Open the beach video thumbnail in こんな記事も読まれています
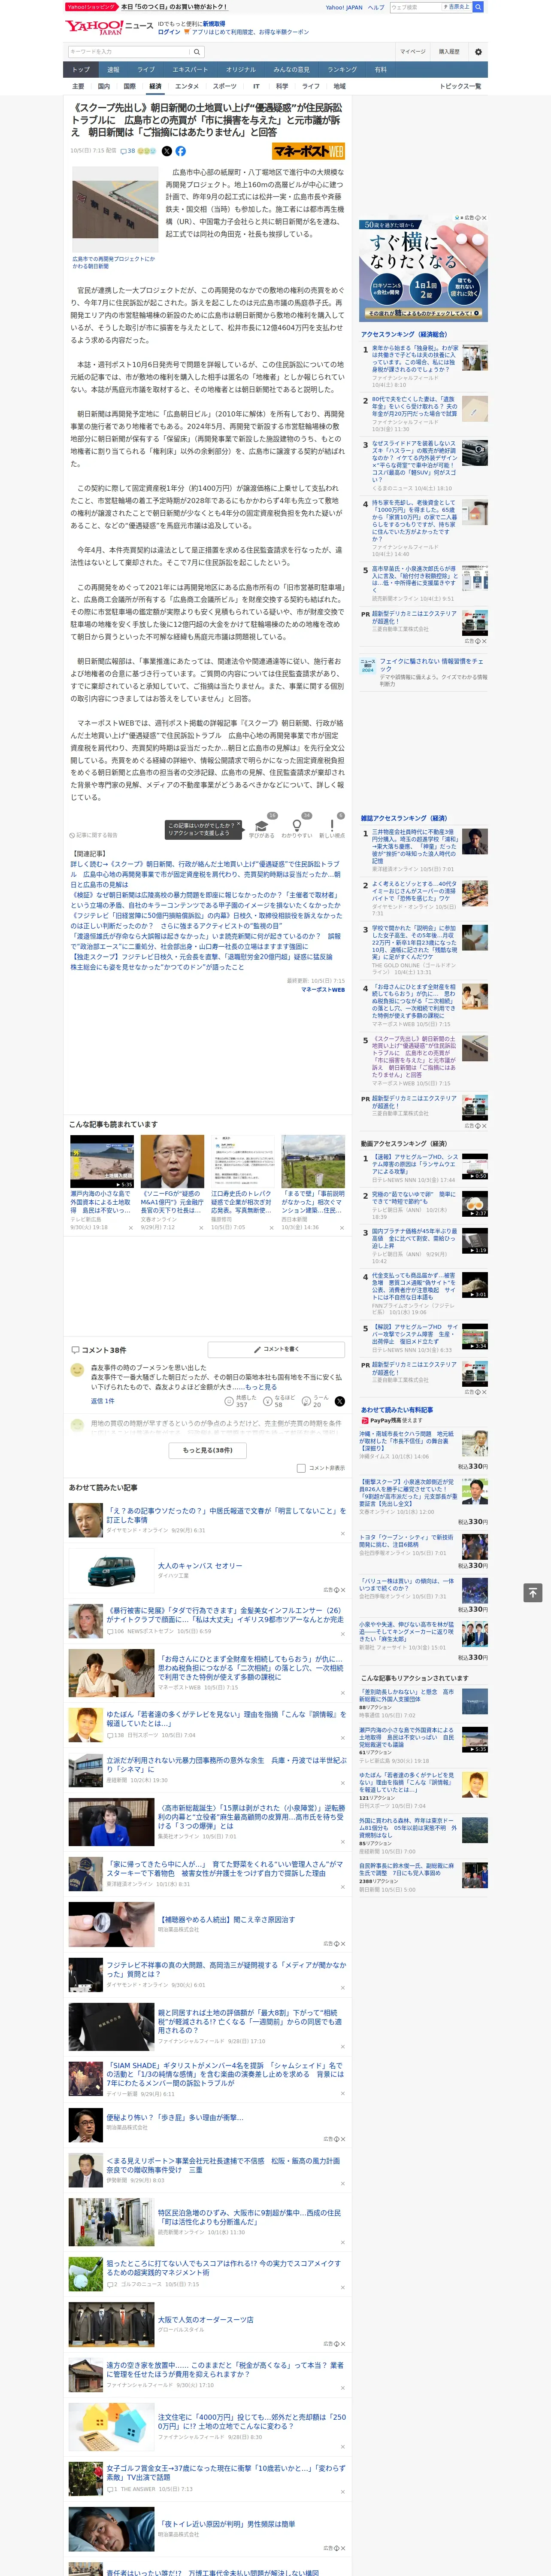 tap(102, 1161)
